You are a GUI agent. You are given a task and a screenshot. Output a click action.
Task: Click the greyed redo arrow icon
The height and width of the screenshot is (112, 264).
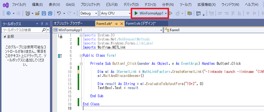[x=69, y=13]
